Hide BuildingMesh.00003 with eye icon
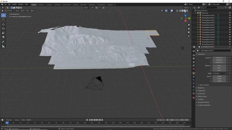Viewport: 232px width, 130px height. point(230,22)
